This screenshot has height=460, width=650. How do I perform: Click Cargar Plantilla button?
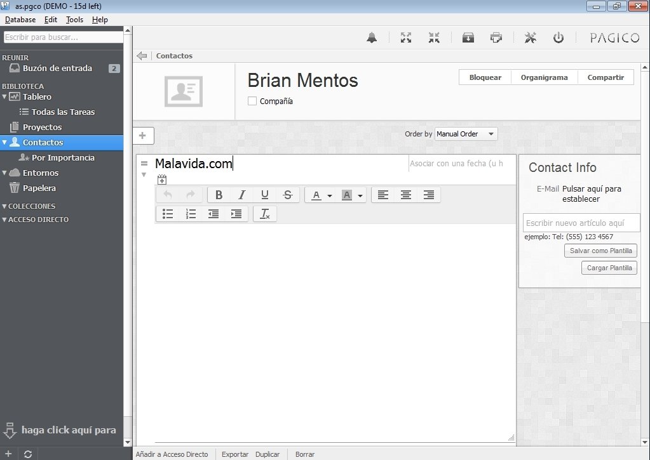pyautogui.click(x=609, y=268)
